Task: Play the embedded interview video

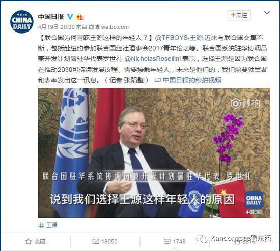Action: tap(154, 153)
